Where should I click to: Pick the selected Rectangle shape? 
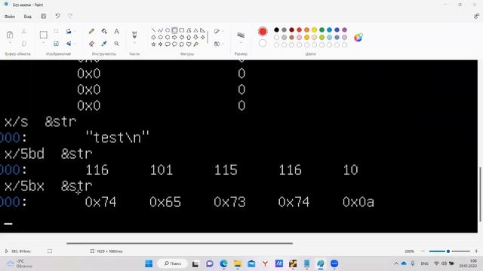point(174,30)
